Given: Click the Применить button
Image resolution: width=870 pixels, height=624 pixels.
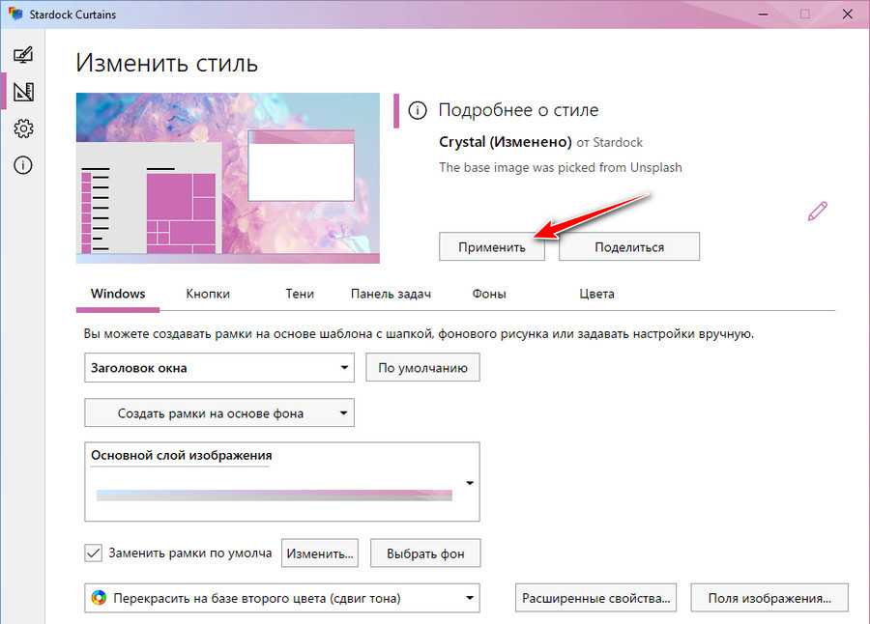Looking at the screenshot, I should click(491, 246).
